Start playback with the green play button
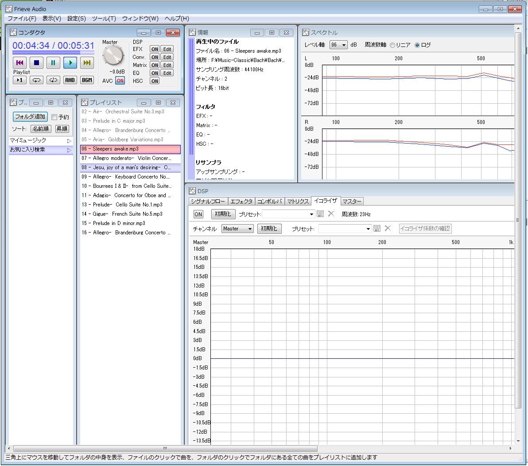 pos(70,62)
